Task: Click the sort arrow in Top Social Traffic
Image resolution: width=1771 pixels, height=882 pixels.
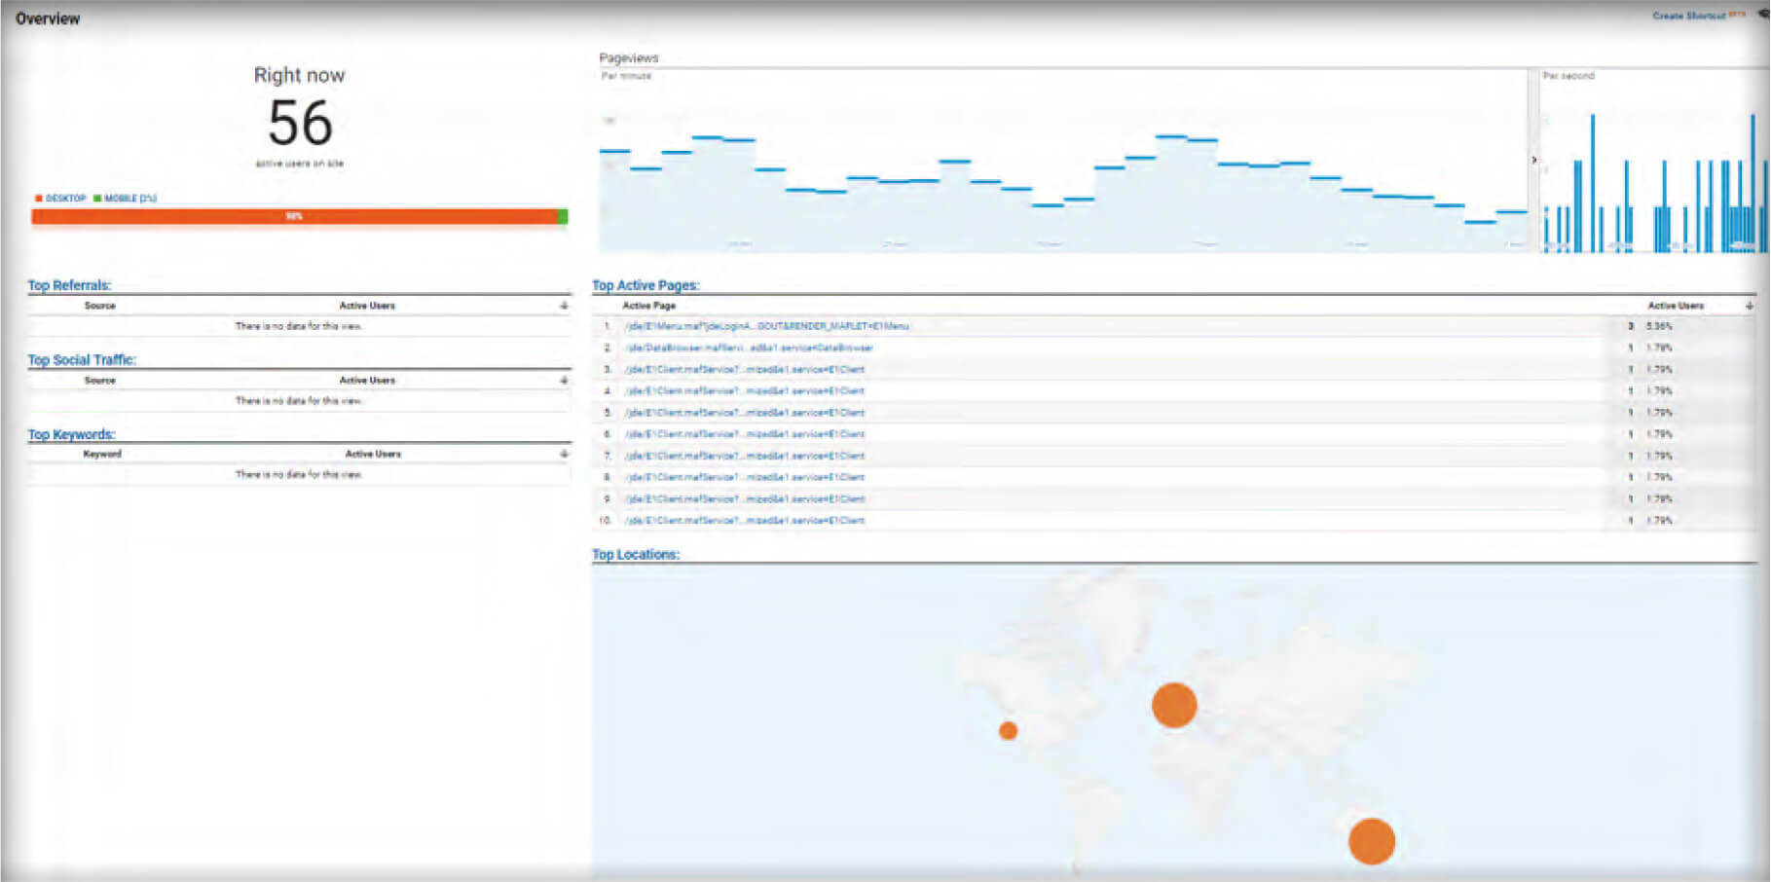Action: 564,381
